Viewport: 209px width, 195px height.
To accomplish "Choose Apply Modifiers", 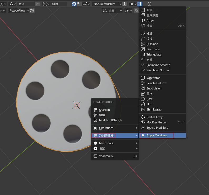I will click(162, 135).
